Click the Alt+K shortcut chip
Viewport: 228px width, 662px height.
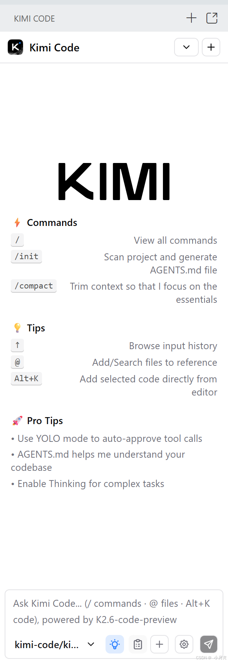coord(26,379)
